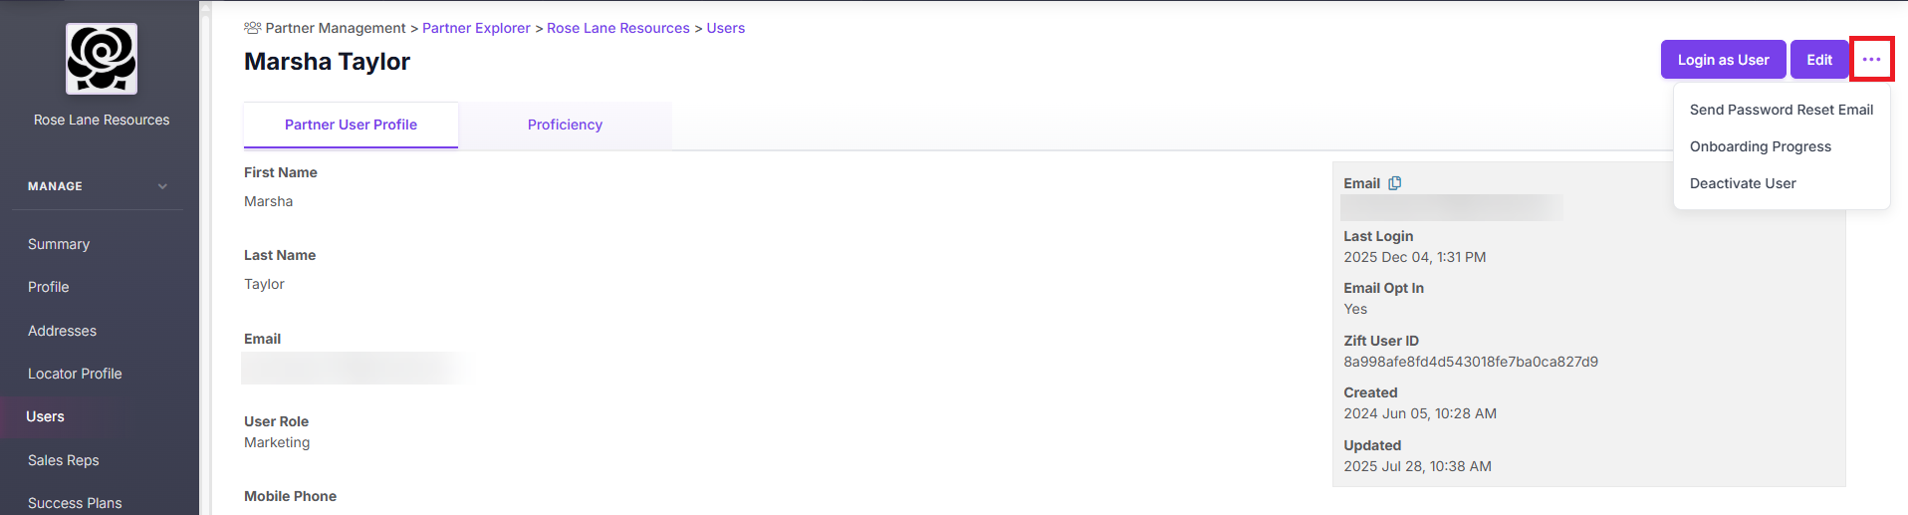Click the Edit button

coord(1819,60)
